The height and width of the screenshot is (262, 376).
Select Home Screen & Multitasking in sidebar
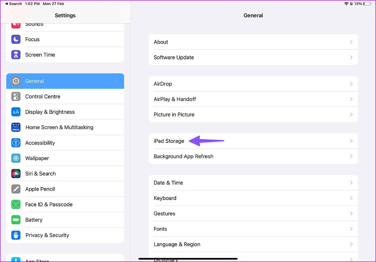coord(65,127)
